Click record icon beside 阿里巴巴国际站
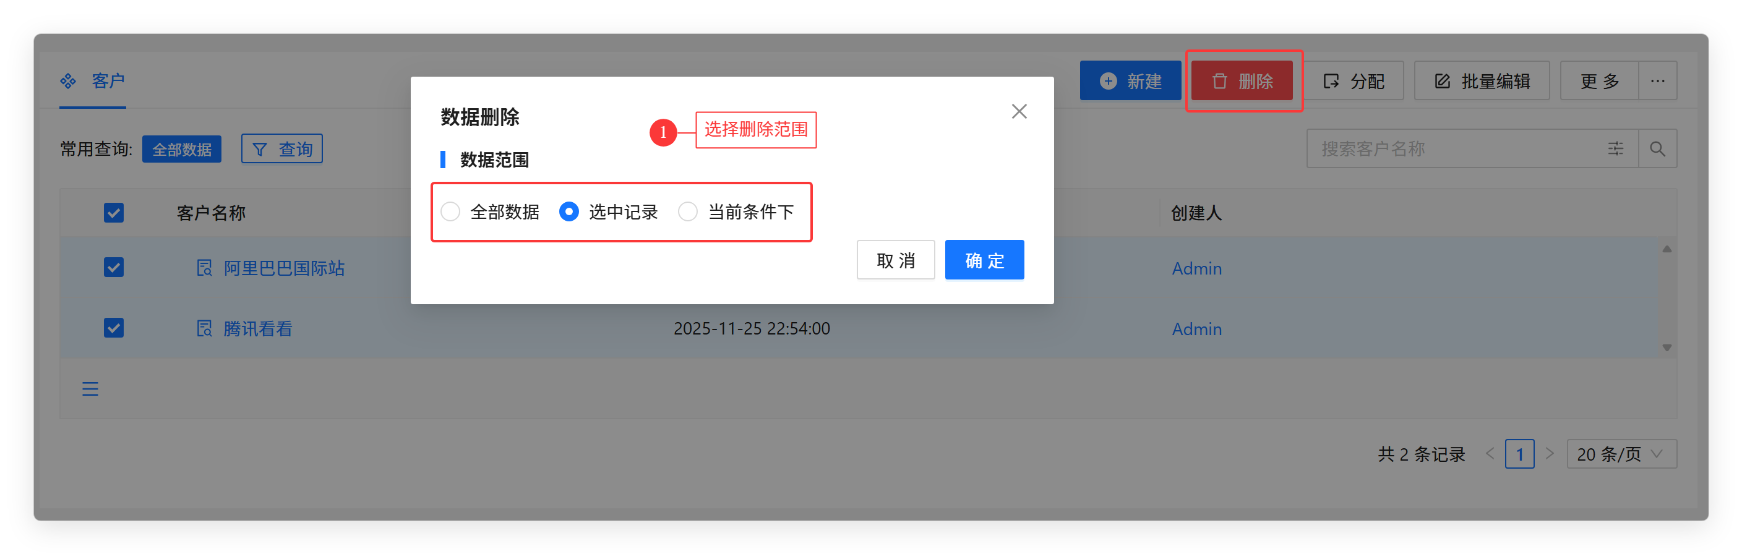The image size is (1742, 554). pyautogui.click(x=204, y=268)
